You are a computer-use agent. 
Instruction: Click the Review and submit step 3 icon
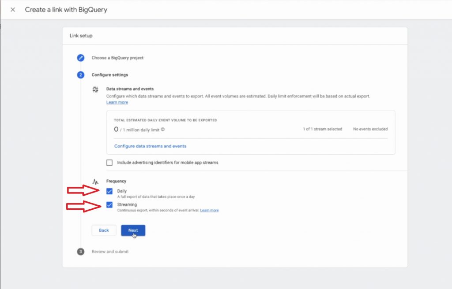pos(81,252)
